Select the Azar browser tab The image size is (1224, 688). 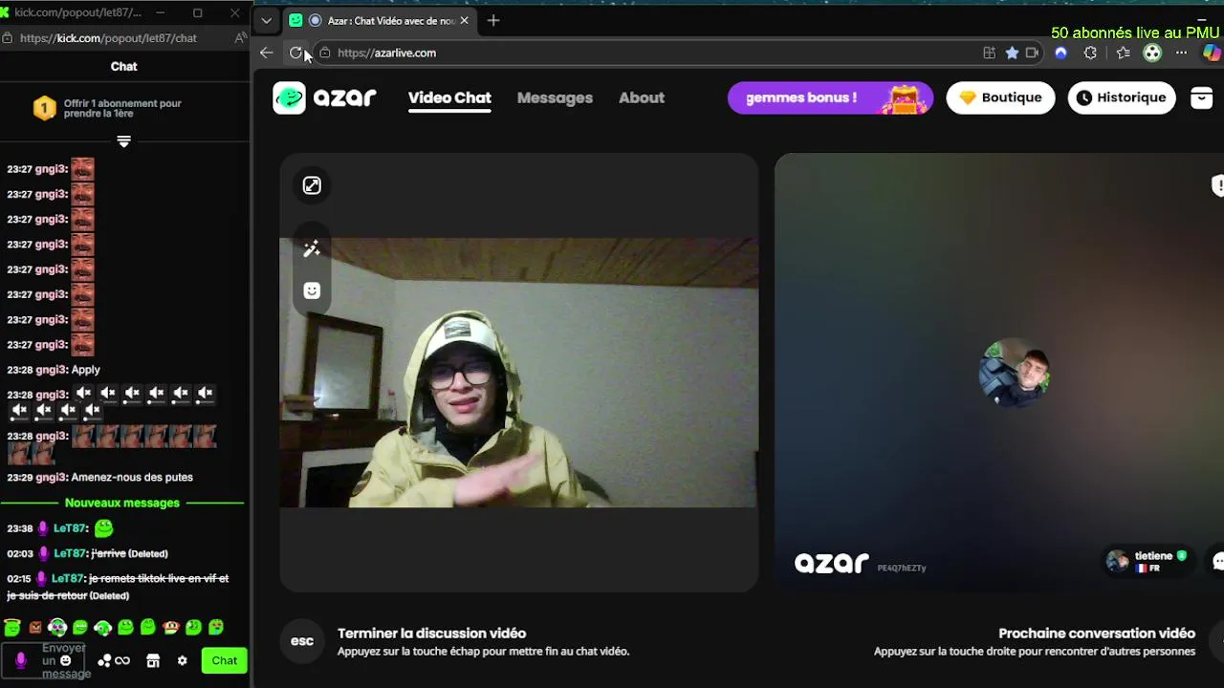pyautogui.click(x=380, y=20)
